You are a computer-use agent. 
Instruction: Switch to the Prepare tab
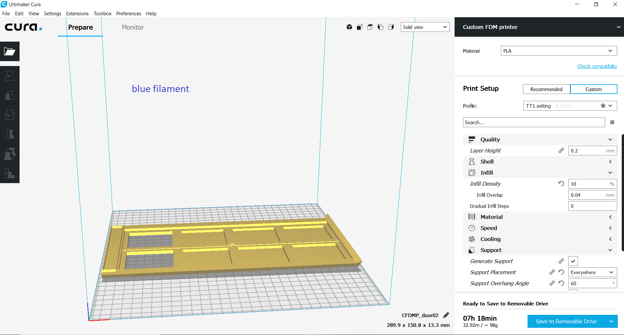tap(80, 27)
